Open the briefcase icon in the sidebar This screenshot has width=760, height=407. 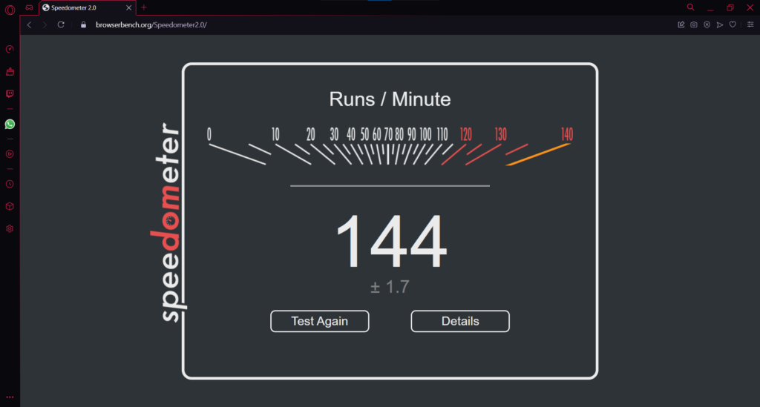[10, 72]
